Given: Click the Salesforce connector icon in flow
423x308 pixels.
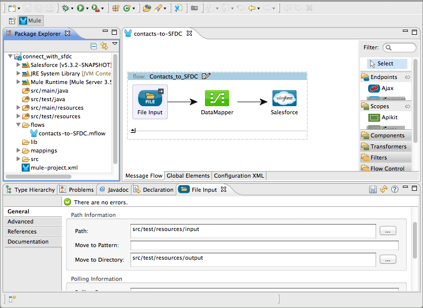Looking at the screenshot, I should (284, 99).
